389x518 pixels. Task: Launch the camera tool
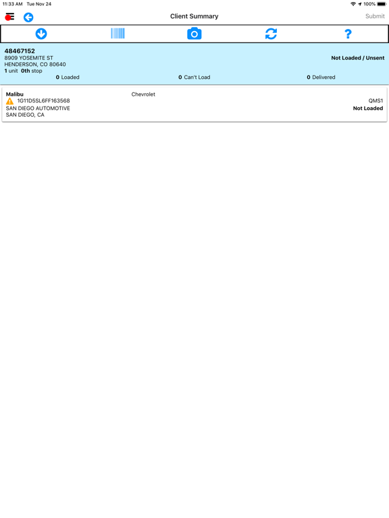[x=194, y=33]
